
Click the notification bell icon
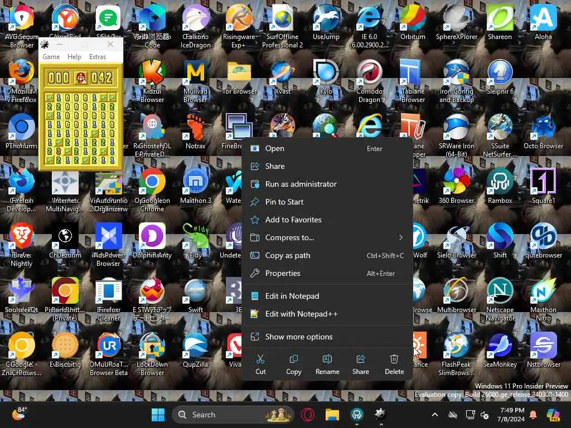tap(533, 415)
